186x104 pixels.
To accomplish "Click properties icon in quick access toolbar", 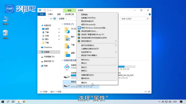I will [44, 10].
